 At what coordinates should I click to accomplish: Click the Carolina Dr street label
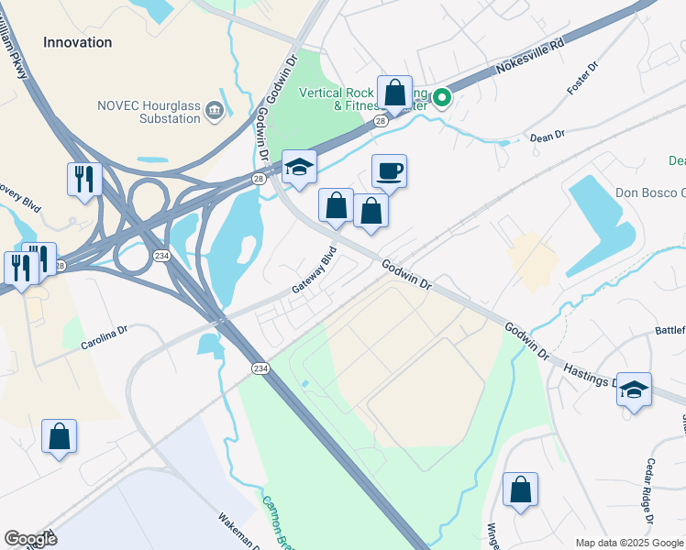click(x=105, y=337)
